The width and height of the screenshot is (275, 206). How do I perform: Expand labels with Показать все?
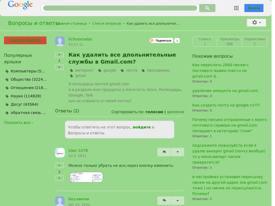(19, 123)
